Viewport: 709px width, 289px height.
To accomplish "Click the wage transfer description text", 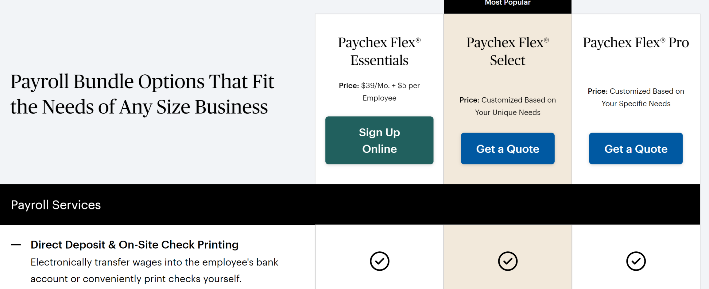I will [154, 270].
